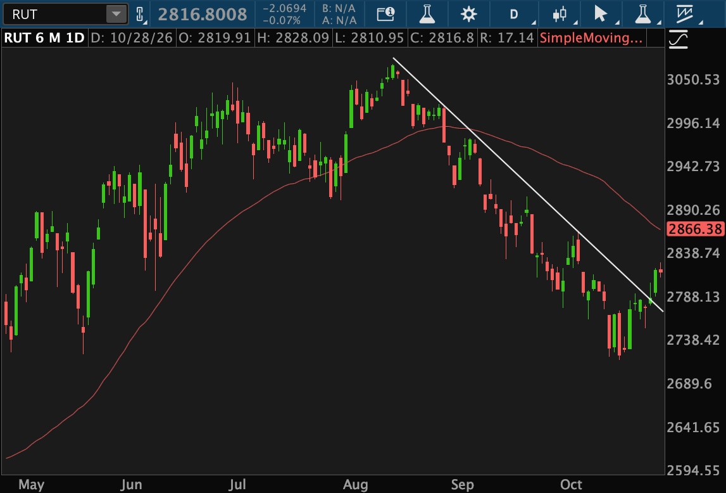Open the symbol selector dropdown arrow

tap(116, 15)
